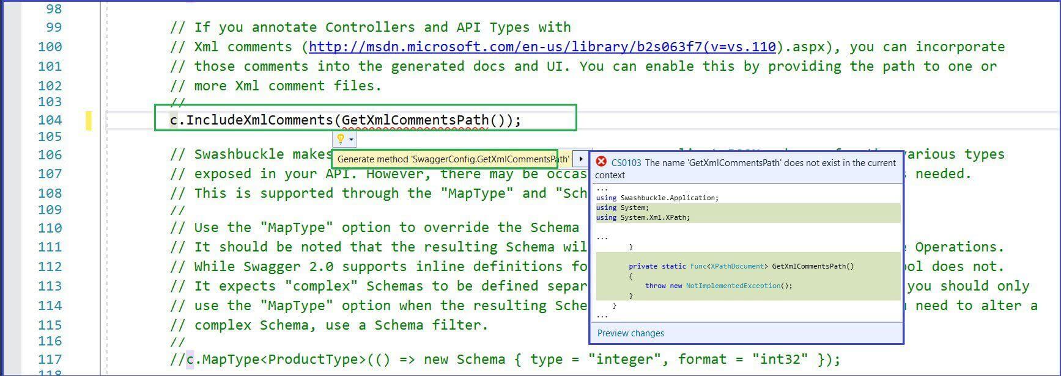1061x376 pixels.
Task: Click the Preview changes link
Action: coord(630,333)
